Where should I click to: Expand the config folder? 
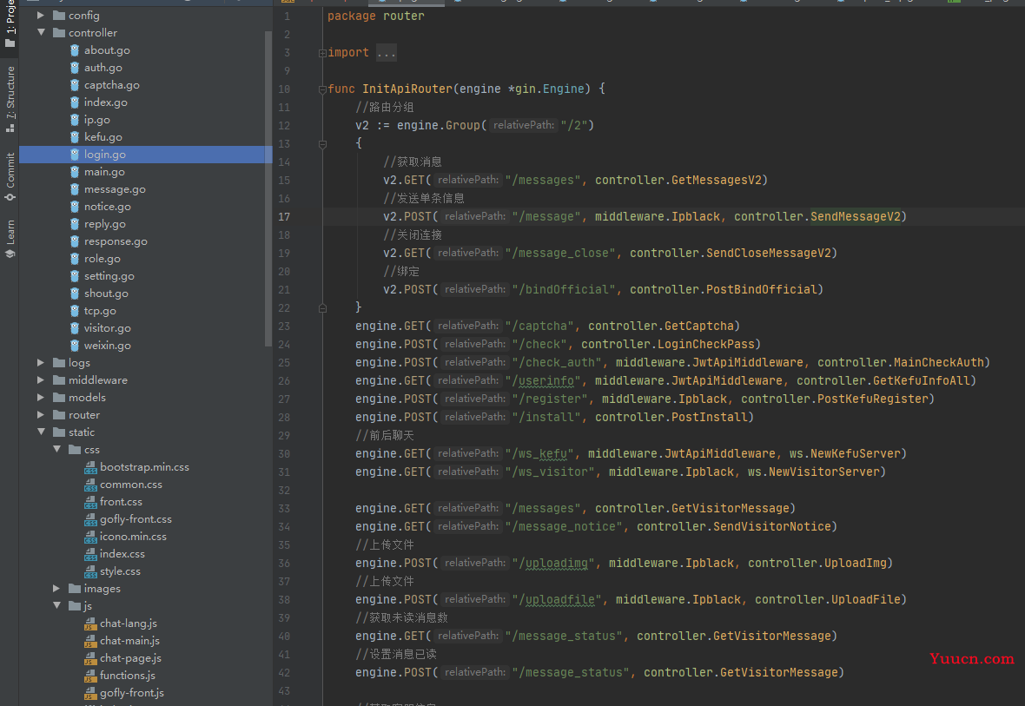pyautogui.click(x=41, y=15)
